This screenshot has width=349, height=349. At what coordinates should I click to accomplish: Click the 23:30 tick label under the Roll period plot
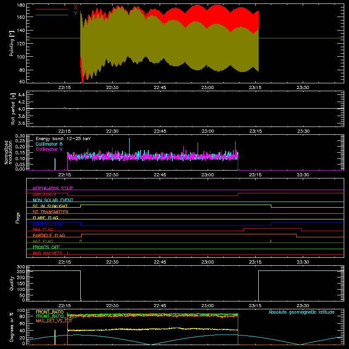(x=303, y=131)
